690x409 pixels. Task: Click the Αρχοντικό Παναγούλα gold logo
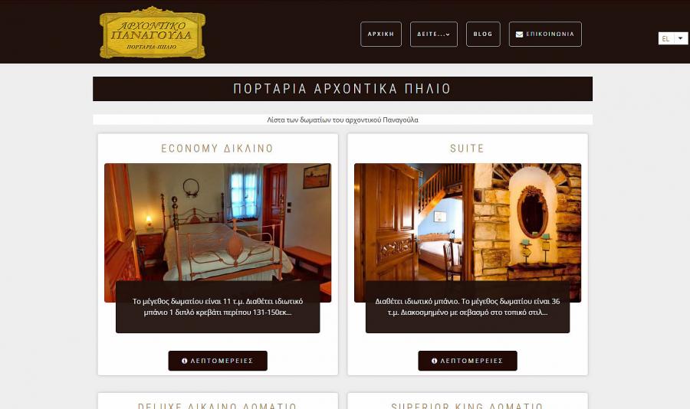tap(153, 32)
